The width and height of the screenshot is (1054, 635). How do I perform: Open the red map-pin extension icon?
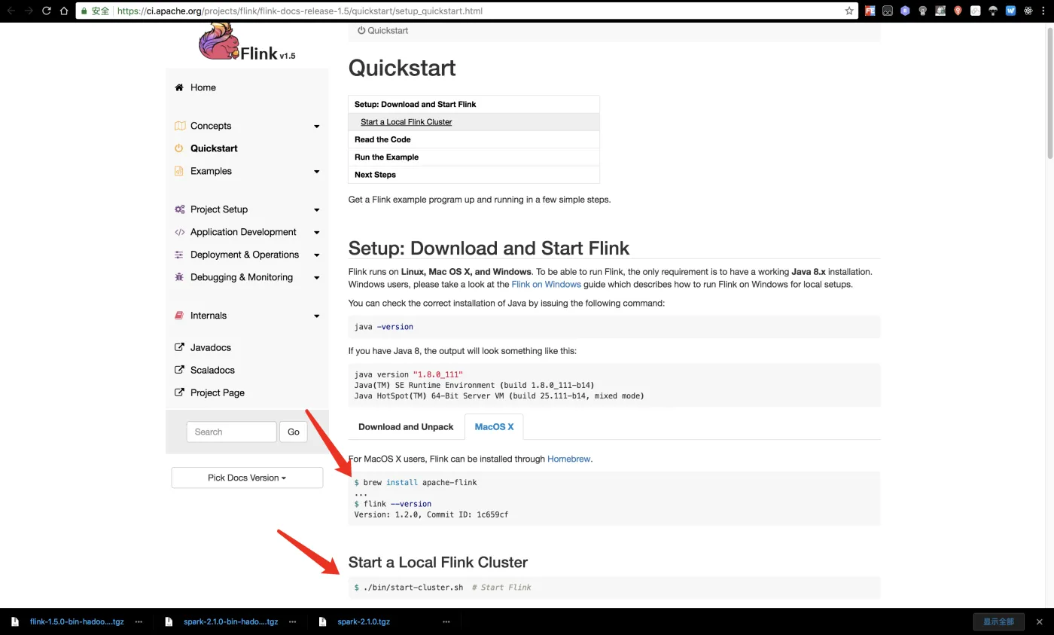pyautogui.click(x=958, y=11)
